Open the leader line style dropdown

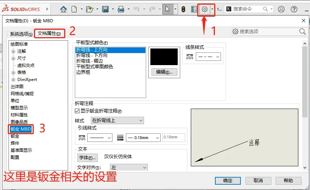point(100,138)
